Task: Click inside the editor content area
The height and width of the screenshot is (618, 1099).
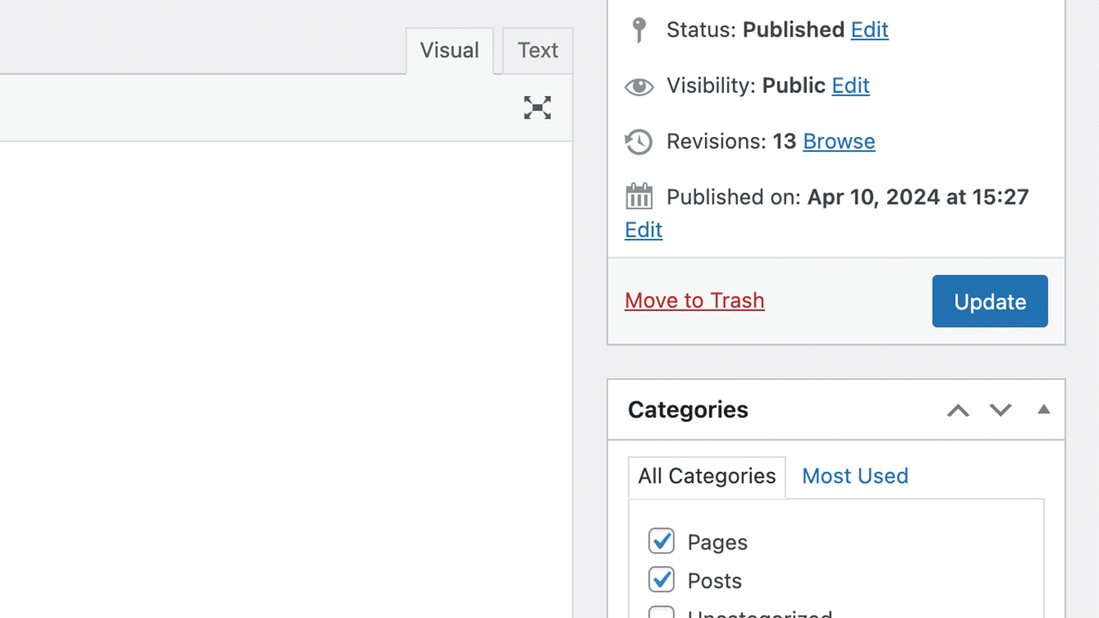Action: 286,366
